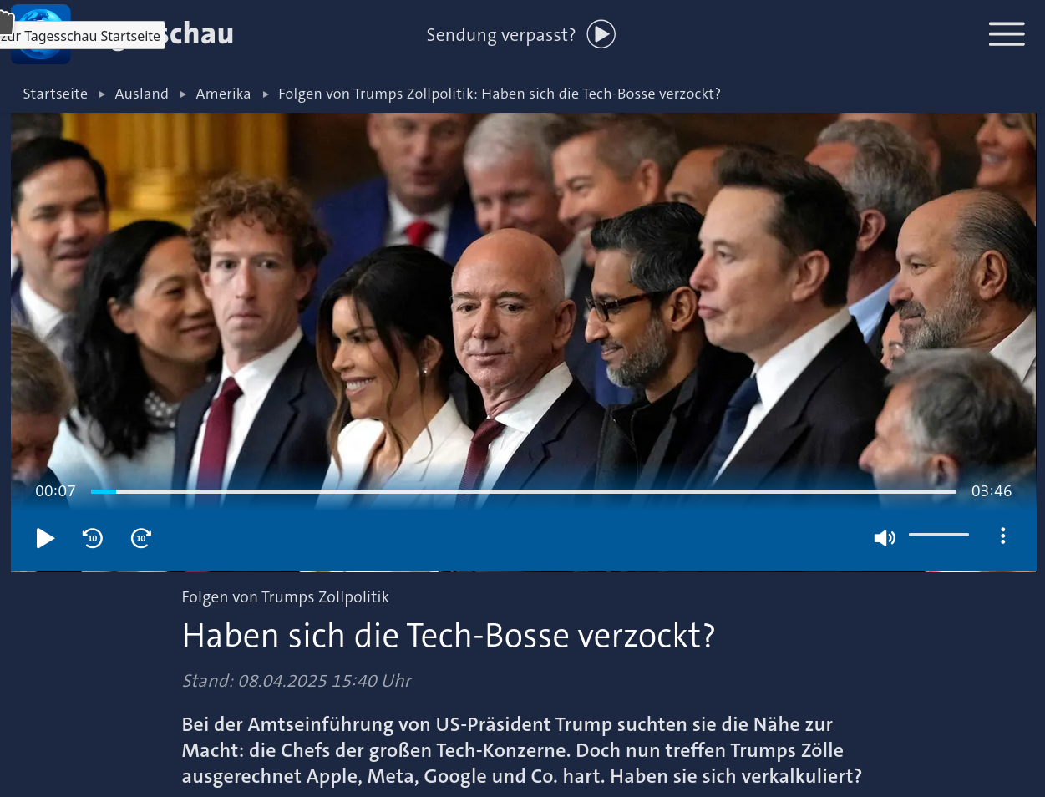Screen dimensions: 1045x797
Task: Adjust the volume slider
Action: click(939, 535)
